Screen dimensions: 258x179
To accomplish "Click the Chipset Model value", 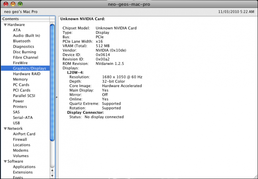I will pyautogui.click(x=116, y=28).
